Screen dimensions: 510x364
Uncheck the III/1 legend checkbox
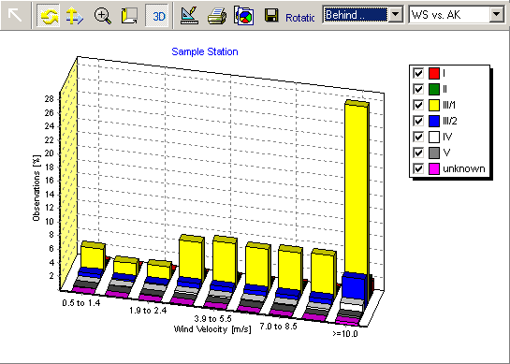coord(418,105)
